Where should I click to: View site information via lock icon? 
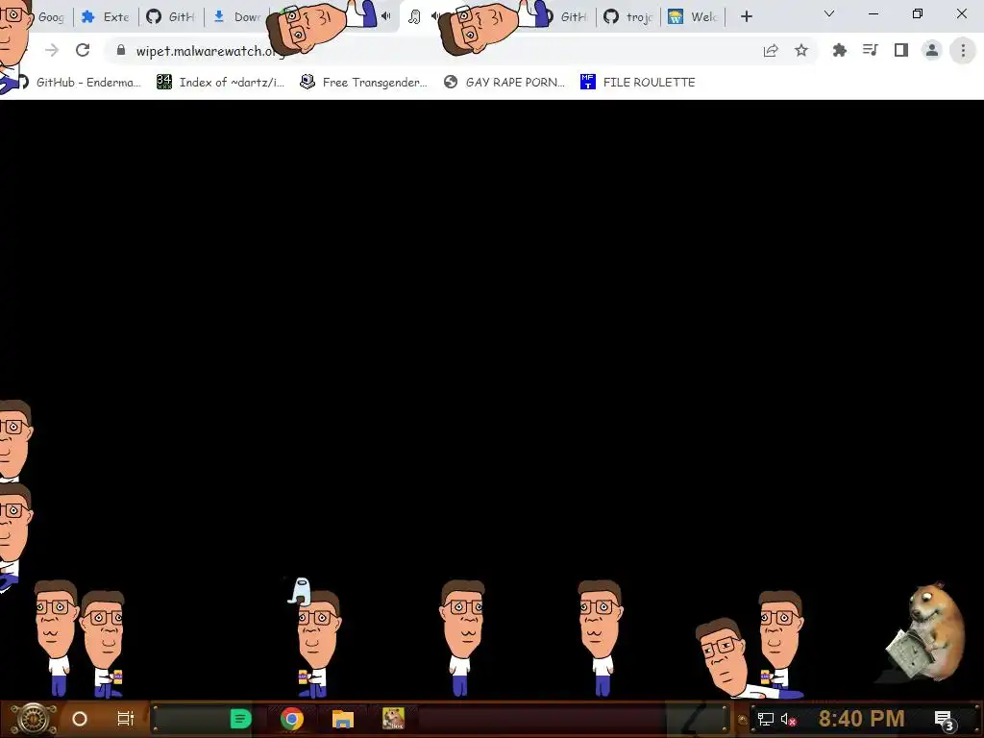[x=121, y=50]
